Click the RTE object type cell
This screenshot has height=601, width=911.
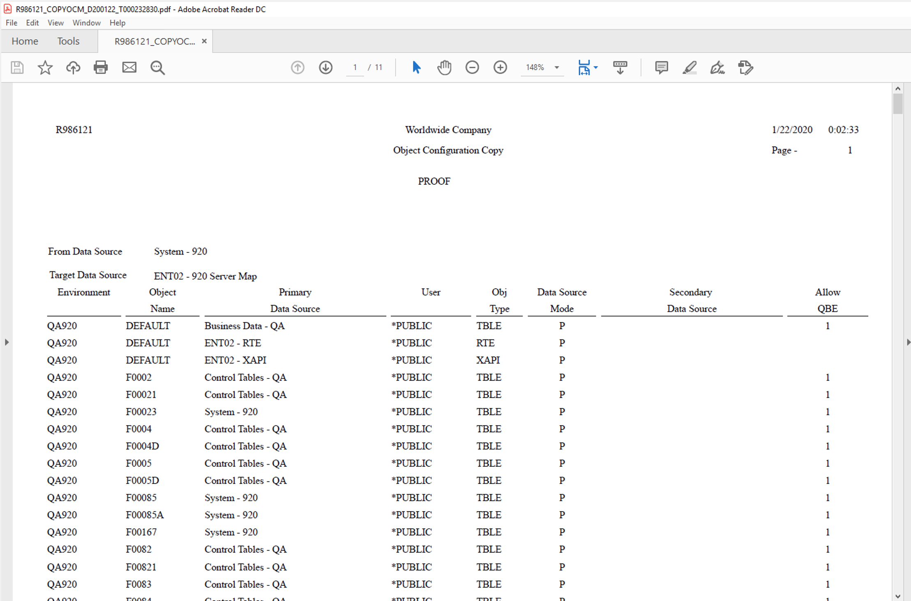(485, 343)
